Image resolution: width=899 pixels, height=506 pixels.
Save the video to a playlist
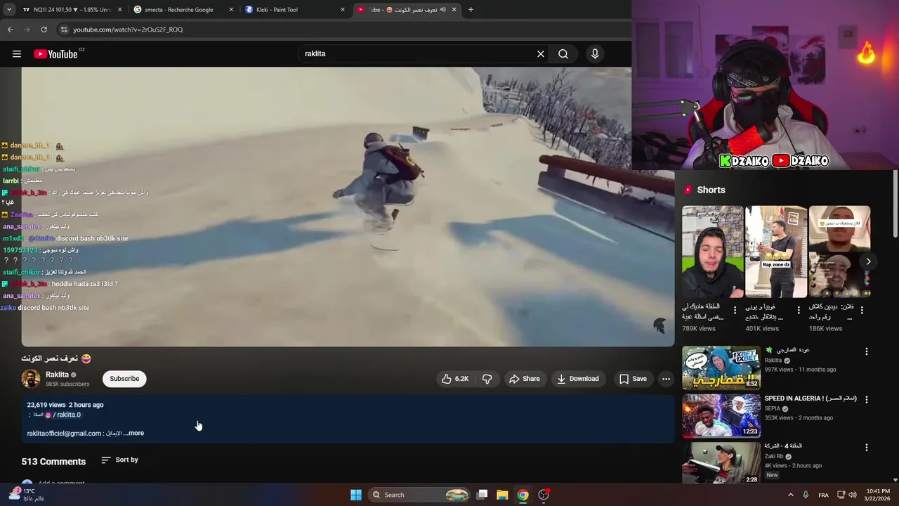click(633, 379)
